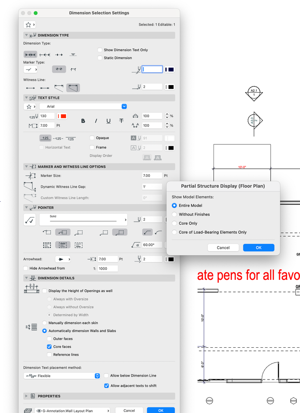Select the angled pointer line shape icon

pos(147,232)
